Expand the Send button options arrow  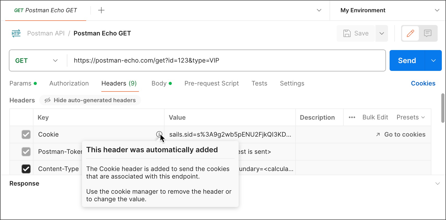[433, 60]
